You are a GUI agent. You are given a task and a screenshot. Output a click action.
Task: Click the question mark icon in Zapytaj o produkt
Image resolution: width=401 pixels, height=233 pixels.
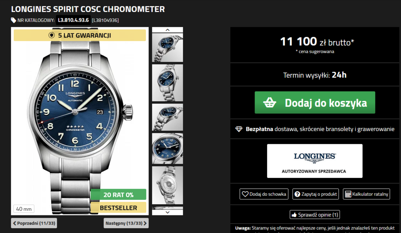click(297, 194)
